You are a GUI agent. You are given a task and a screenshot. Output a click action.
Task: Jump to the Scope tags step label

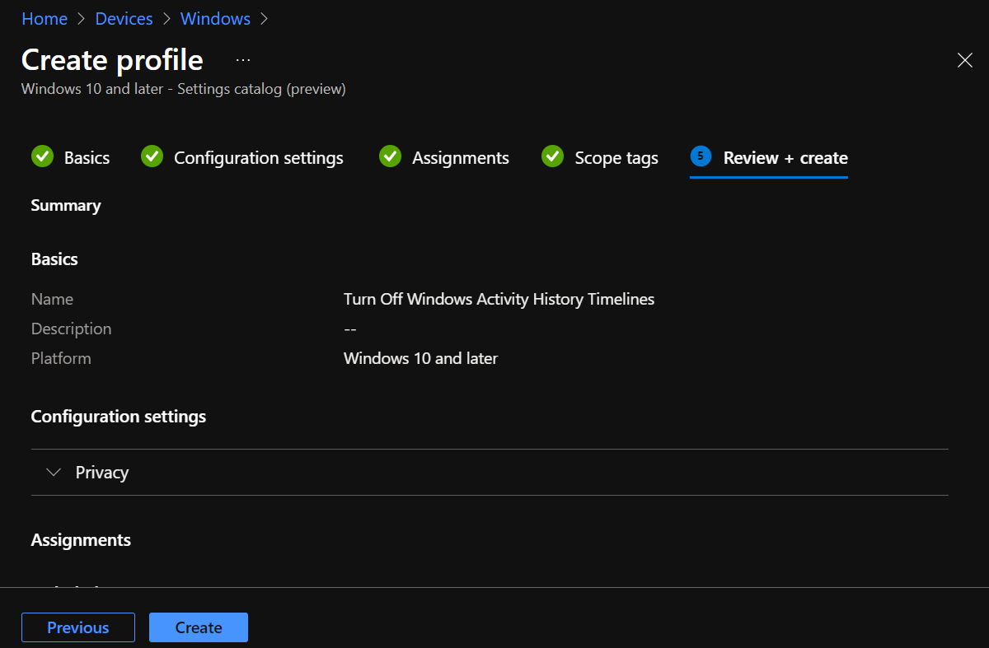[x=616, y=158]
